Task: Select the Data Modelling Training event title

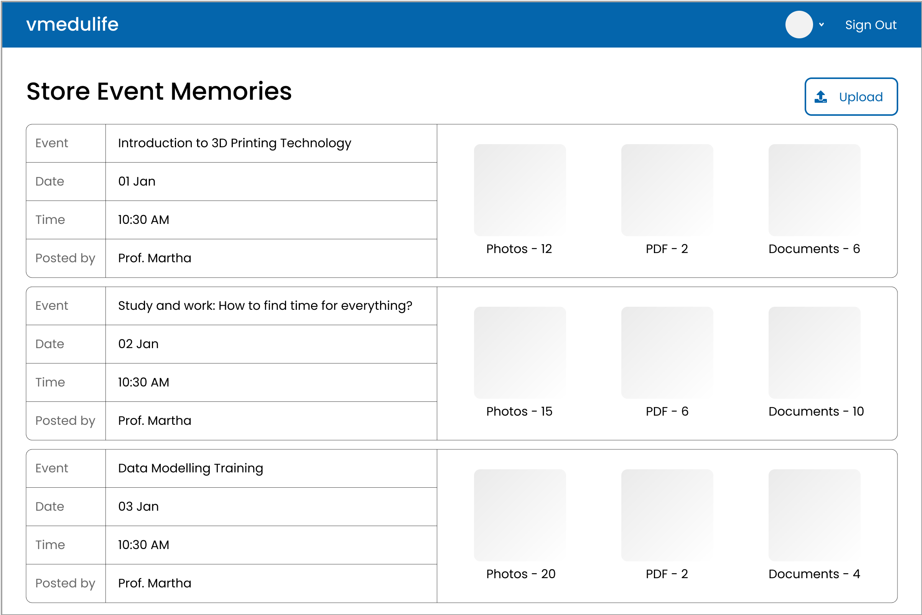Action: click(191, 469)
